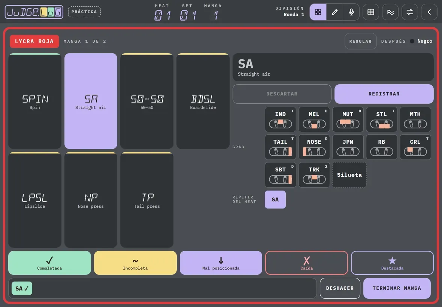This screenshot has height=307, width=442.
Task: Repeat the SA trick from heat
Action: tap(275, 200)
